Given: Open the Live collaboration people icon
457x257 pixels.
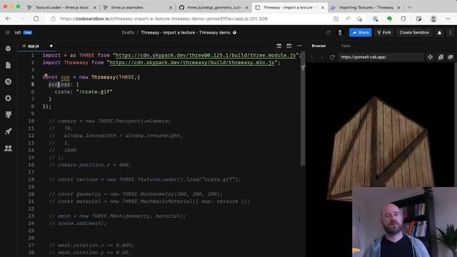Looking at the screenshot, I should (8, 148).
